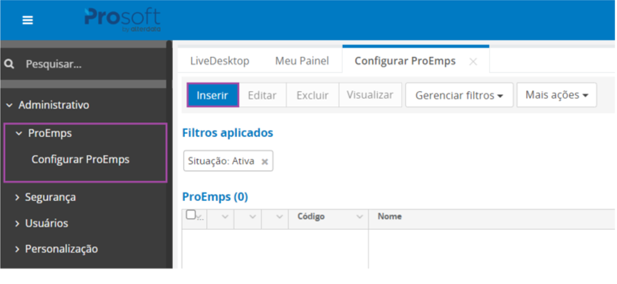The height and width of the screenshot is (284, 617).
Task: Sort by the Código column header
Action: (x=311, y=216)
